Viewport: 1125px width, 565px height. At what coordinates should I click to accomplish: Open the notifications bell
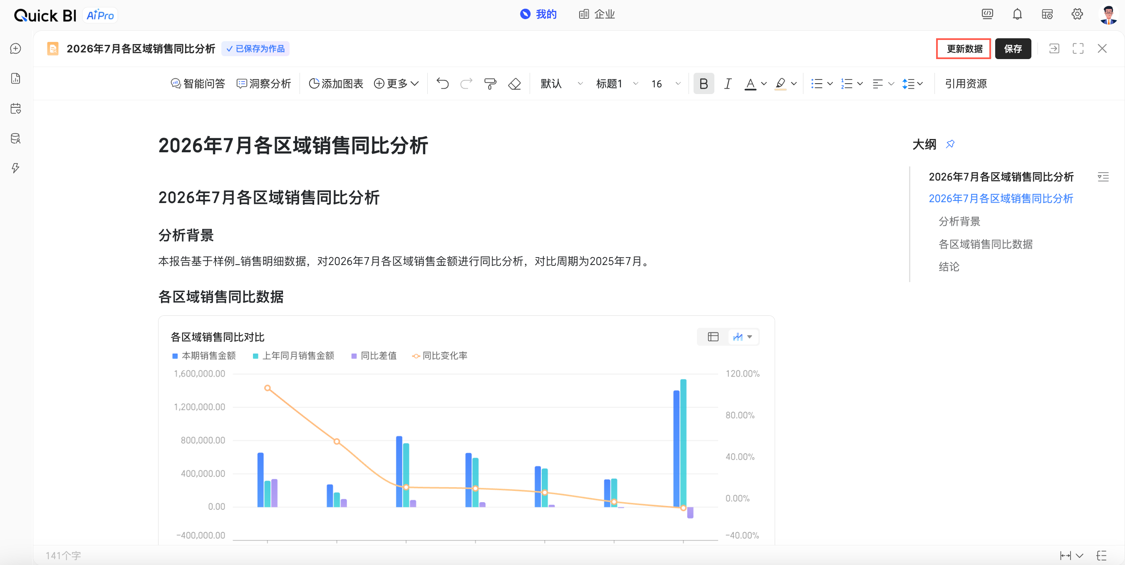click(x=1017, y=15)
